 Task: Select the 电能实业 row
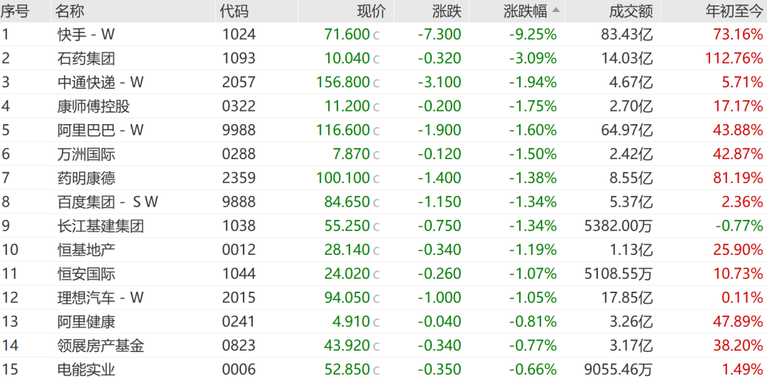pyautogui.click(x=383, y=370)
